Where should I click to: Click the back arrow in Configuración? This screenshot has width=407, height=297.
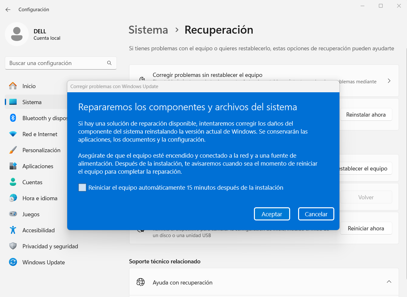[8, 10]
